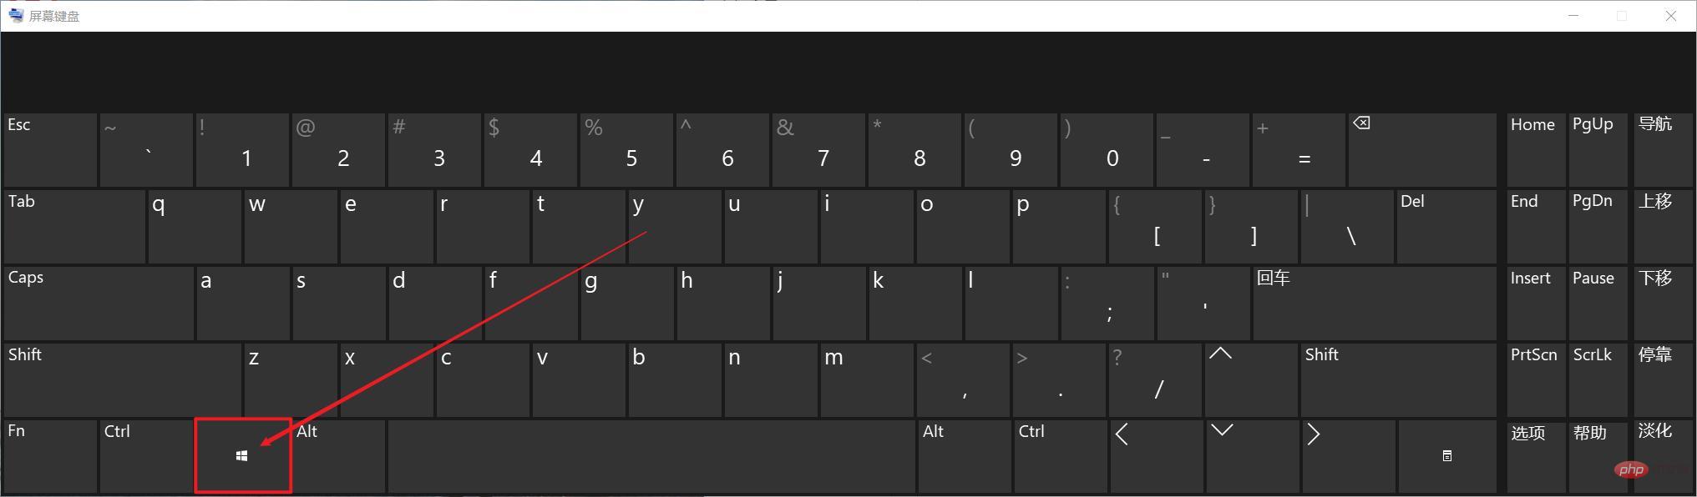Click the right arrow key
This screenshot has height=497, width=1697.
click(x=1346, y=456)
